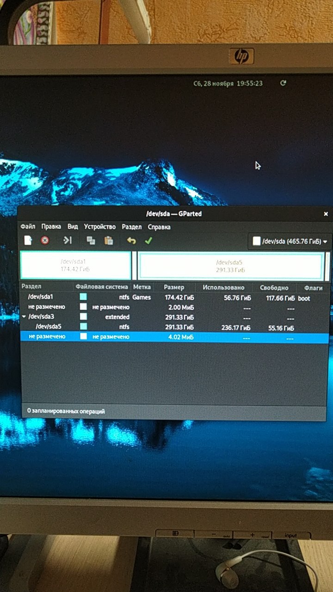Click the date and time in top panel

coord(228,83)
